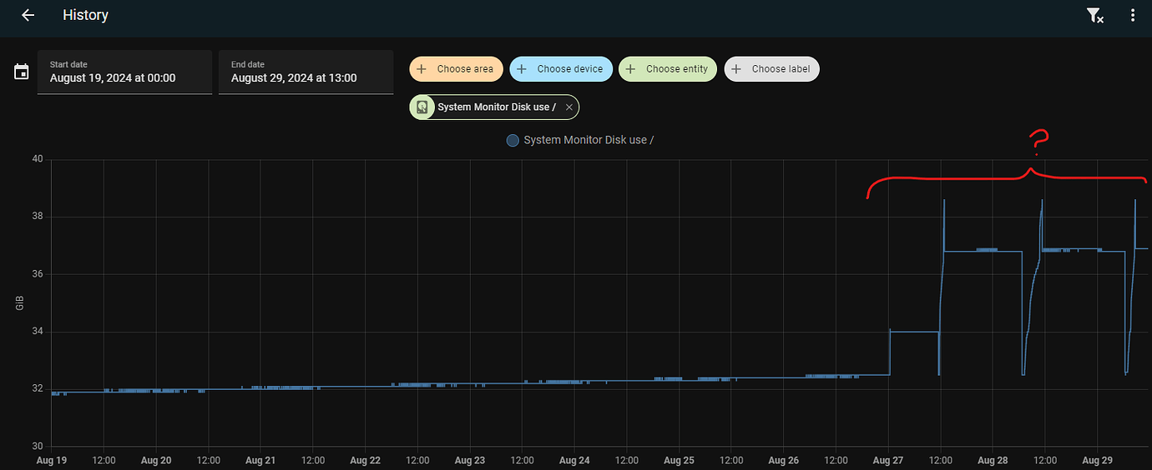The image size is (1152, 470).
Task: Open the three-dot overflow menu
Action: pos(1133,15)
